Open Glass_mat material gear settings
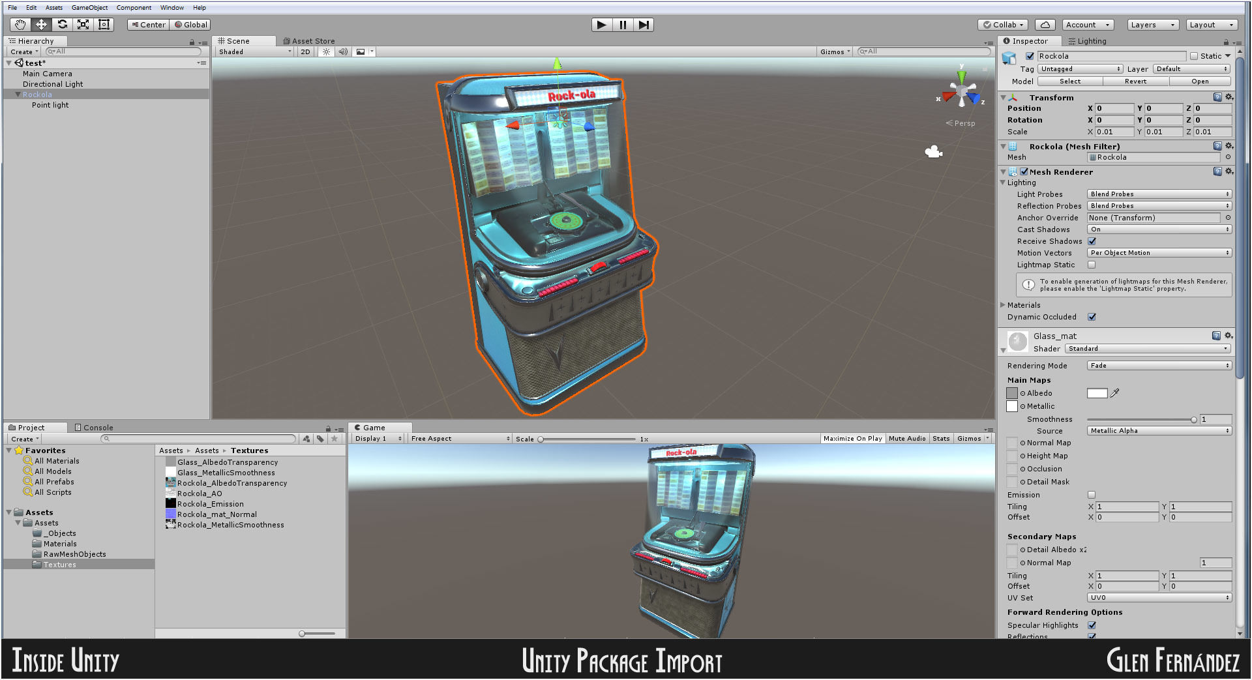The height and width of the screenshot is (680, 1252). point(1229,336)
